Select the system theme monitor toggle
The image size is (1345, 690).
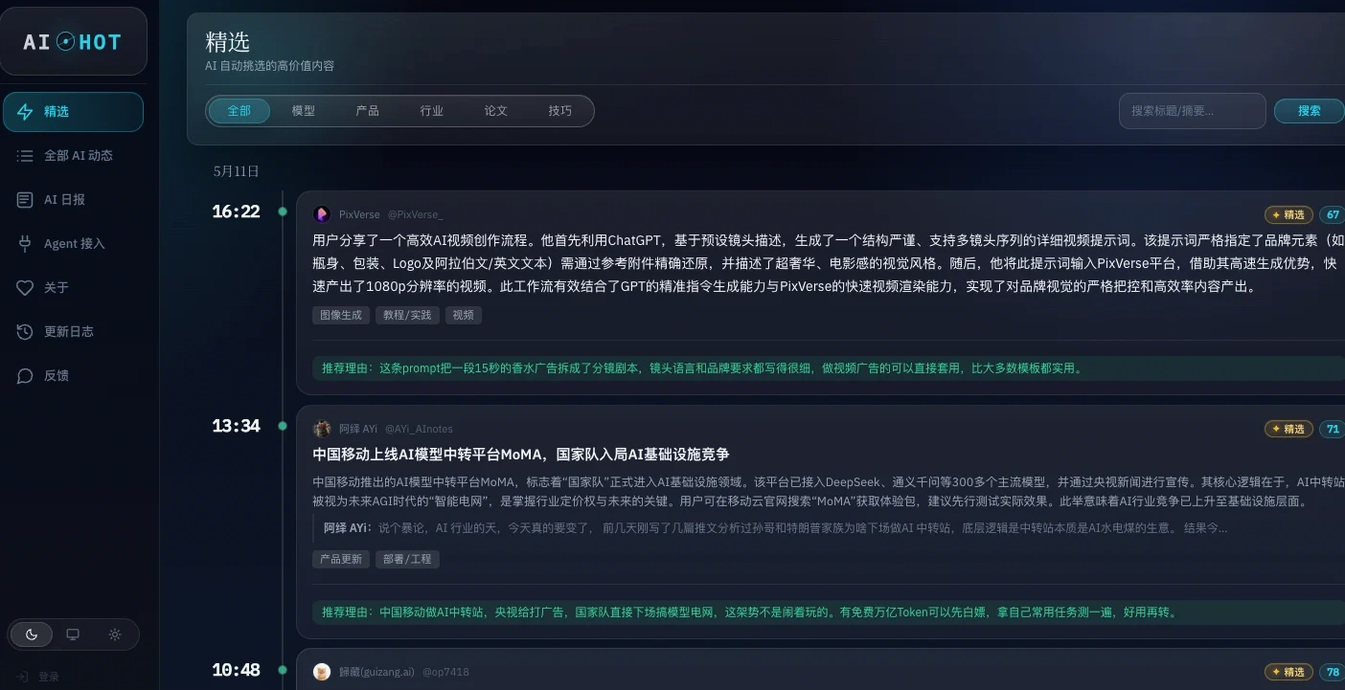(x=73, y=634)
